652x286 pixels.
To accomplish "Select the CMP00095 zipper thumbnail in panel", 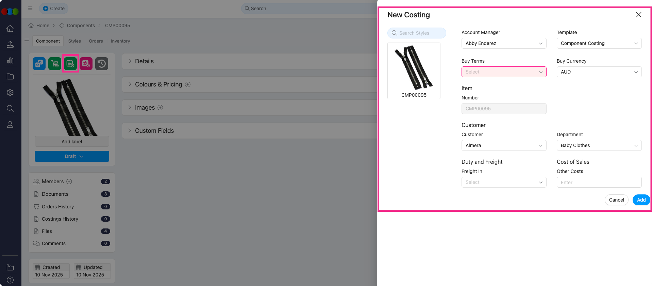I will point(414,70).
